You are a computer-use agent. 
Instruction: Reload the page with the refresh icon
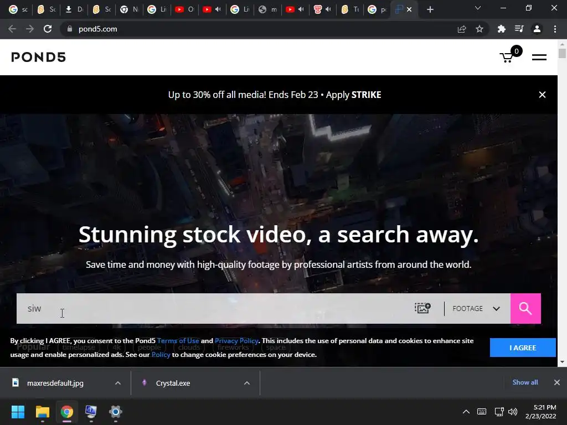click(x=48, y=29)
